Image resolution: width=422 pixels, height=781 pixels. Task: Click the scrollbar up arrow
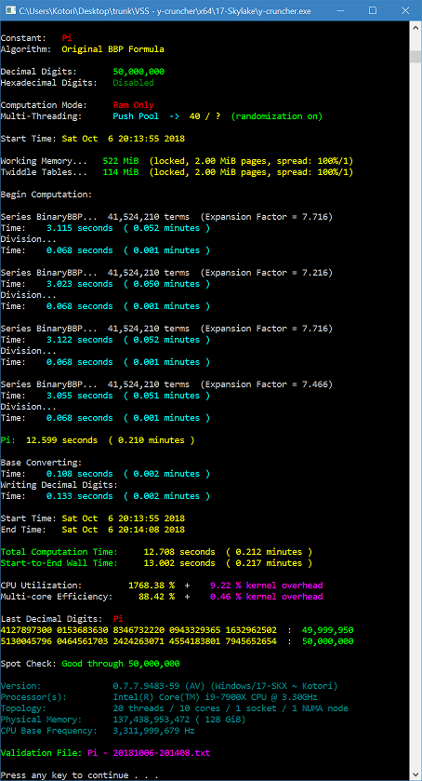[415, 30]
